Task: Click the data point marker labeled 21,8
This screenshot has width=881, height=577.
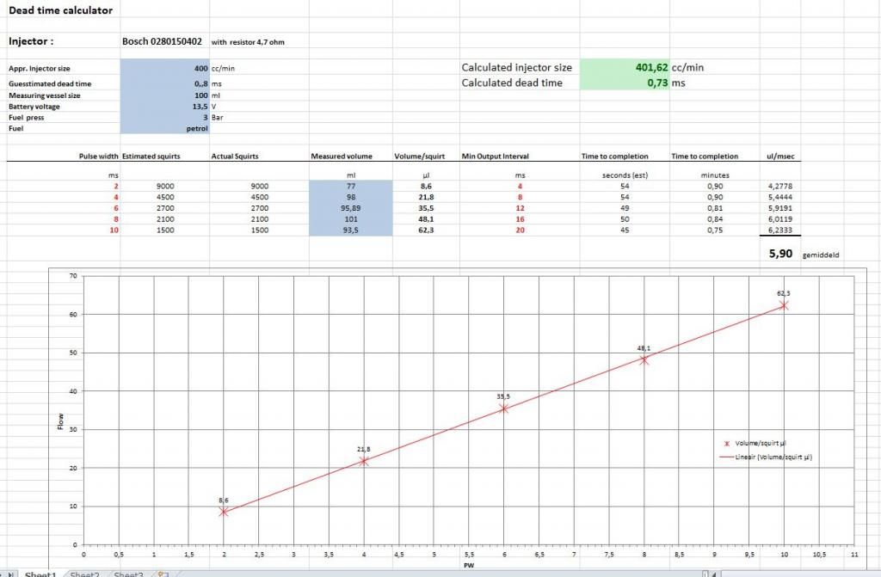Action: click(364, 461)
